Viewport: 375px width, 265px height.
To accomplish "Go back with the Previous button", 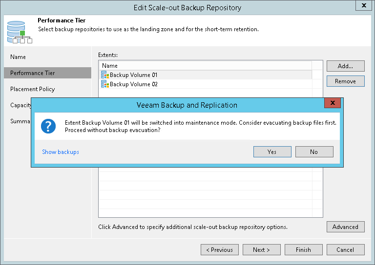I will (219, 250).
